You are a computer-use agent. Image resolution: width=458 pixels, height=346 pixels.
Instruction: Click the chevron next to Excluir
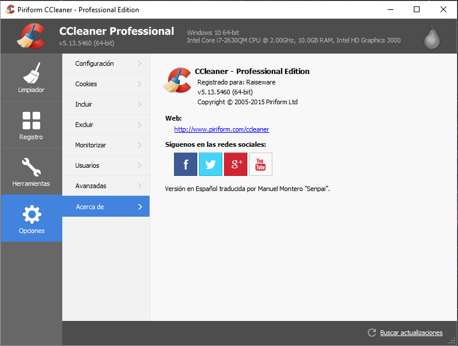(140, 125)
